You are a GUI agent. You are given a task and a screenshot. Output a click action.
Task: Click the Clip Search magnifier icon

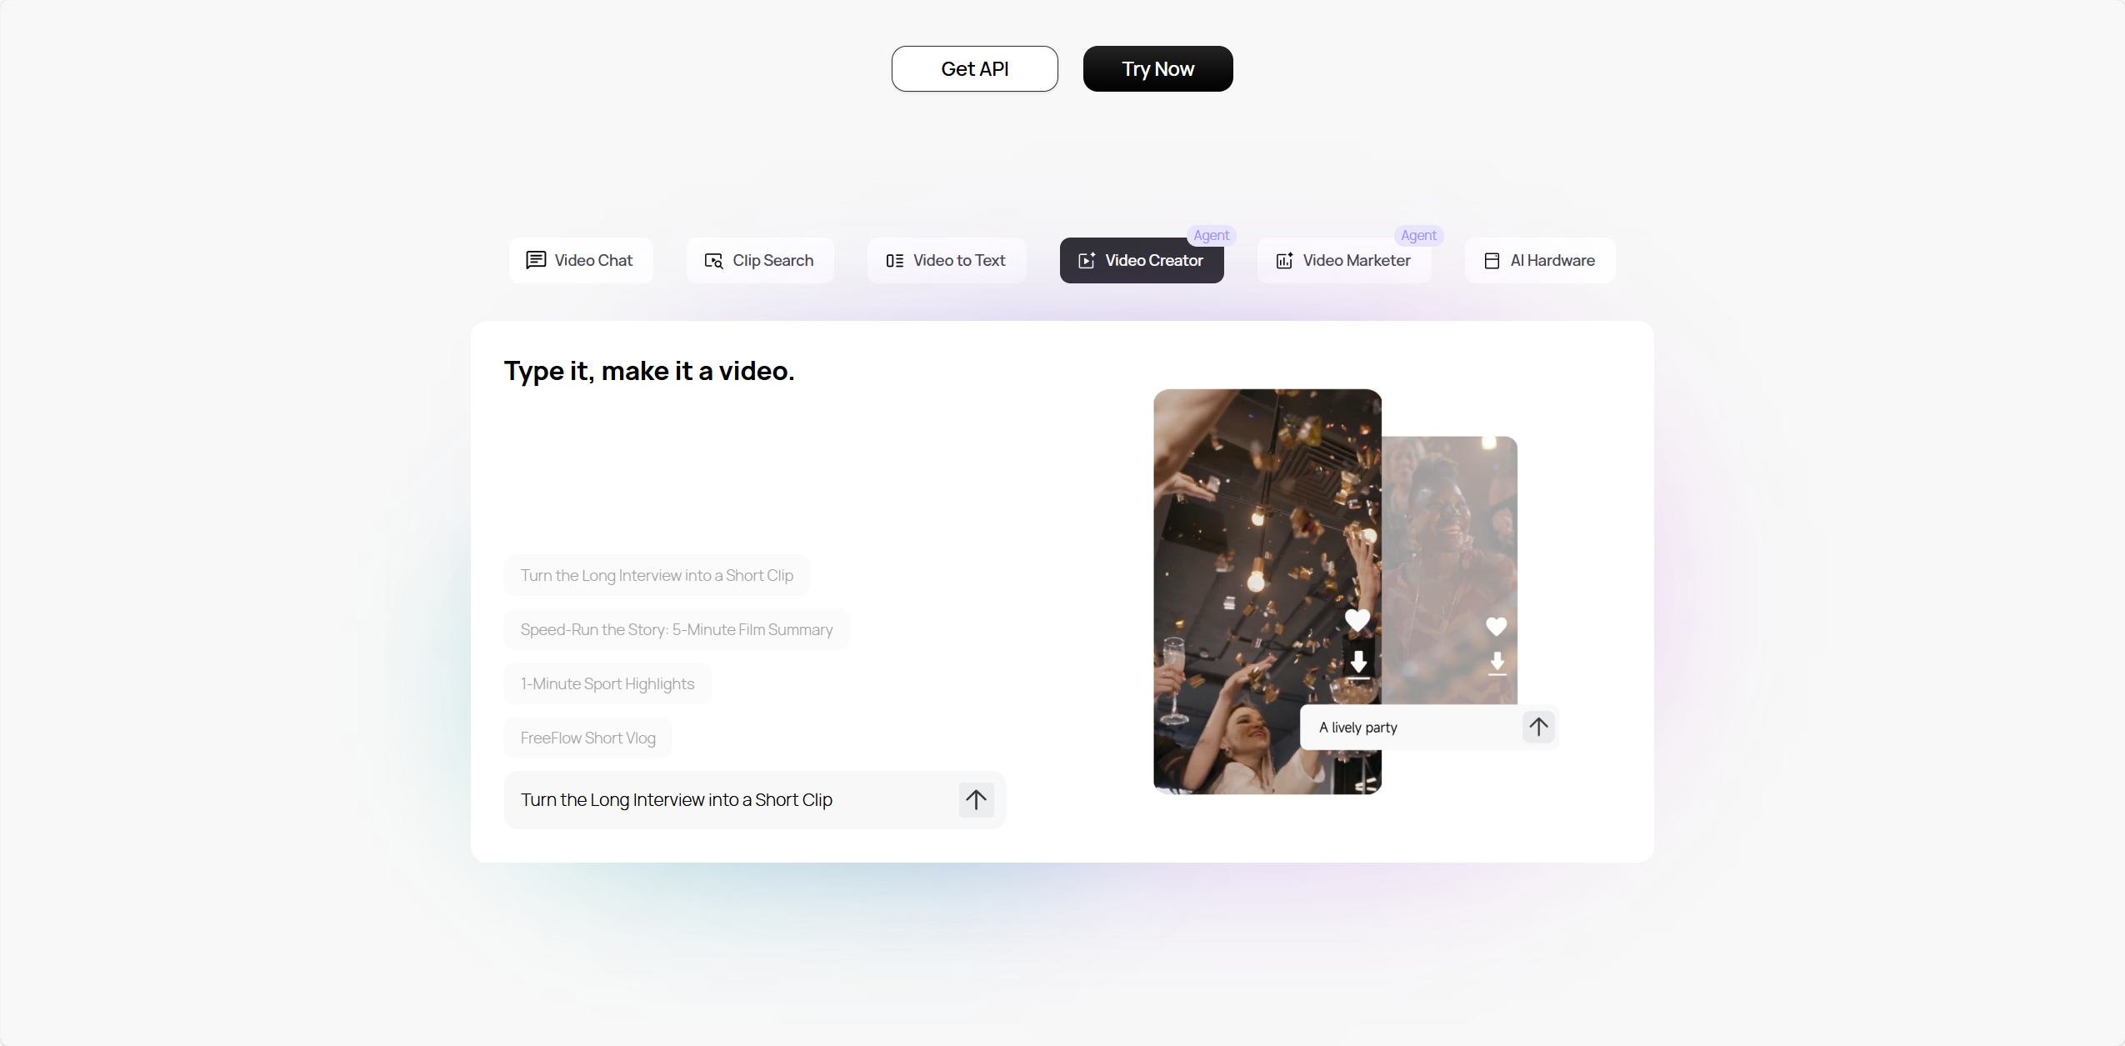[x=713, y=261]
